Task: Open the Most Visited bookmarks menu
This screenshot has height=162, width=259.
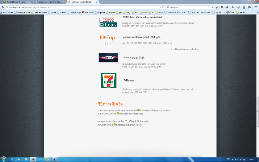Action: [x=7, y=12]
